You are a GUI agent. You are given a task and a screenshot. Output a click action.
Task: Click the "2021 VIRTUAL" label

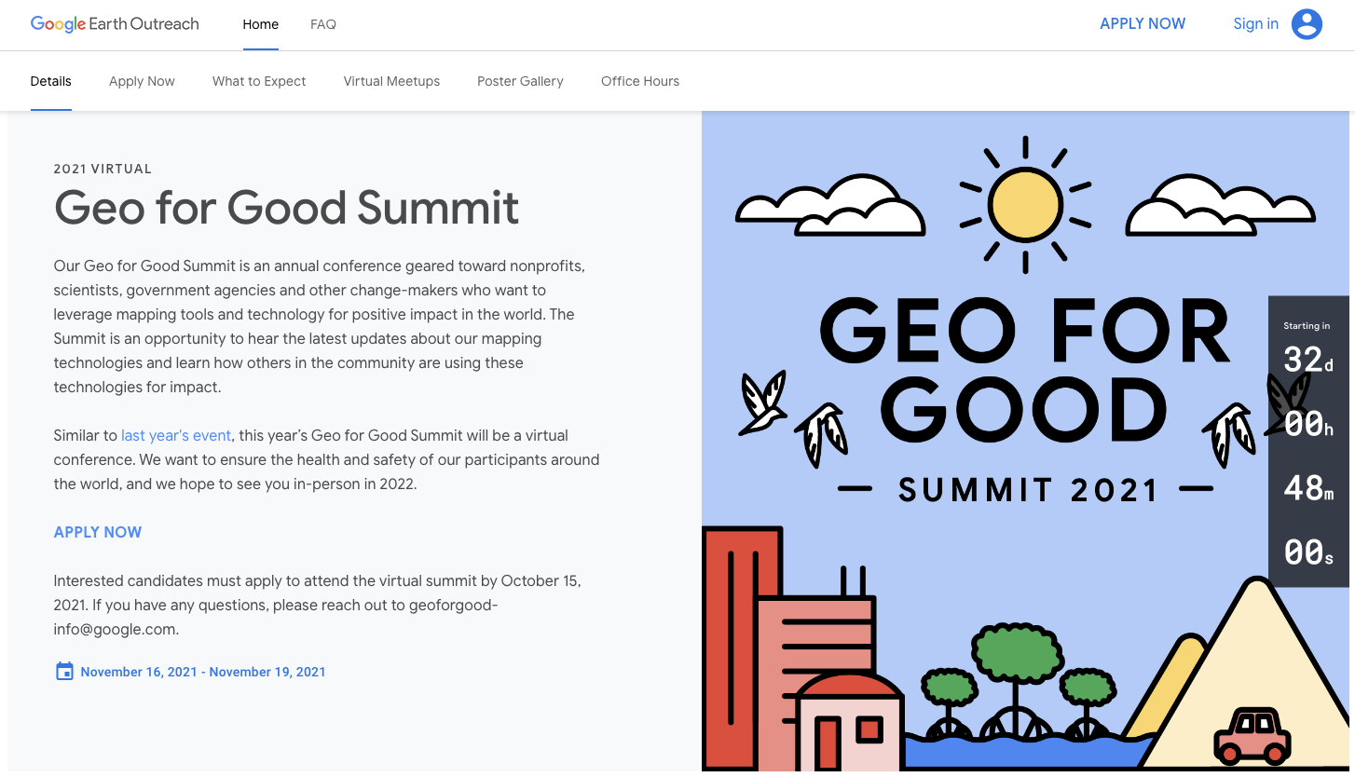tap(103, 169)
